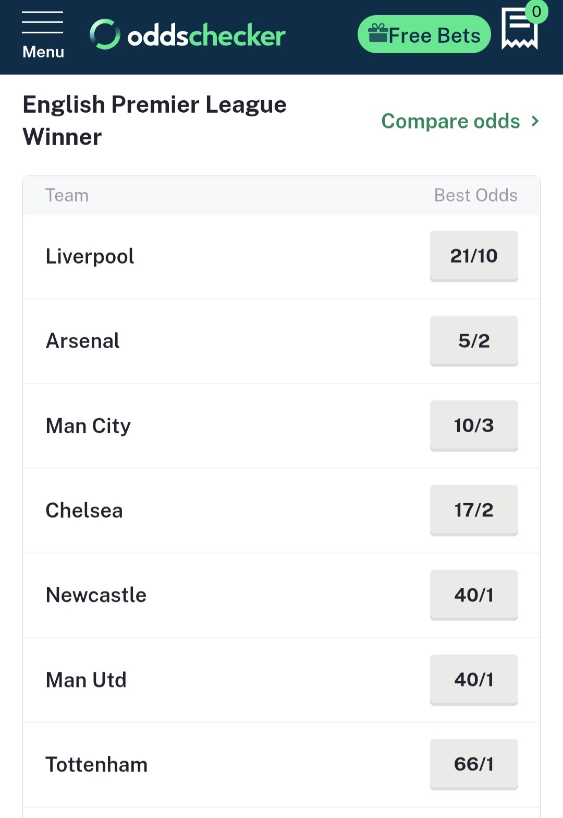The height and width of the screenshot is (818, 563).
Task: Select Chelsea odds 17/2
Action: [474, 510]
